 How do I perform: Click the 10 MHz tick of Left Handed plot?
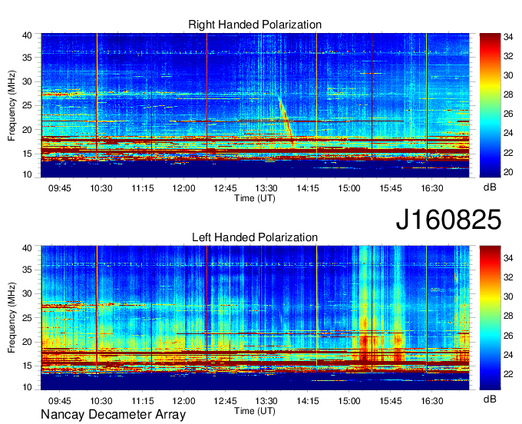(27, 387)
